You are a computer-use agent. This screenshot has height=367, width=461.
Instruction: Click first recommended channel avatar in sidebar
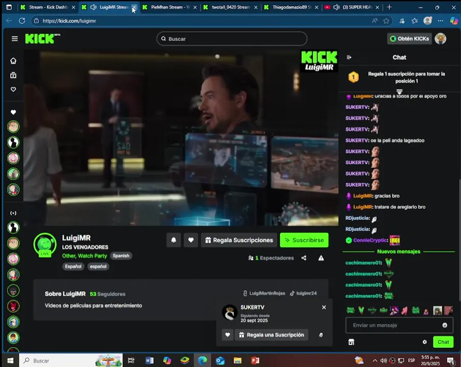13,227
